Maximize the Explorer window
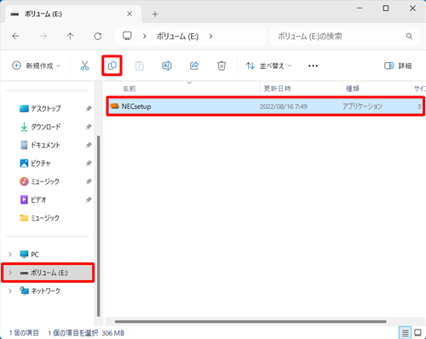This screenshot has height=339, width=426. coord(386,9)
